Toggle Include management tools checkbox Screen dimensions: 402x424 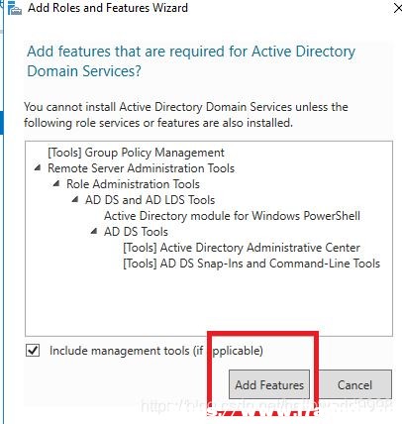33,351
